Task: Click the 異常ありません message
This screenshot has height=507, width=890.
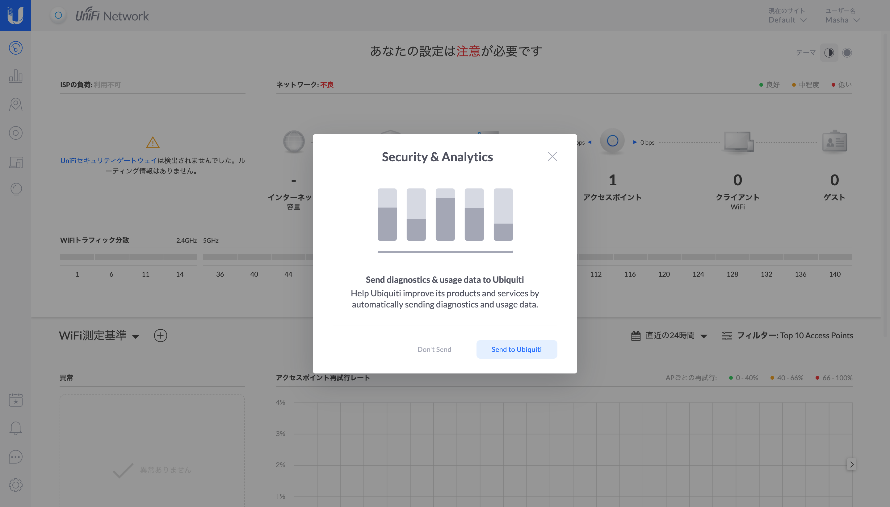Action: point(166,470)
